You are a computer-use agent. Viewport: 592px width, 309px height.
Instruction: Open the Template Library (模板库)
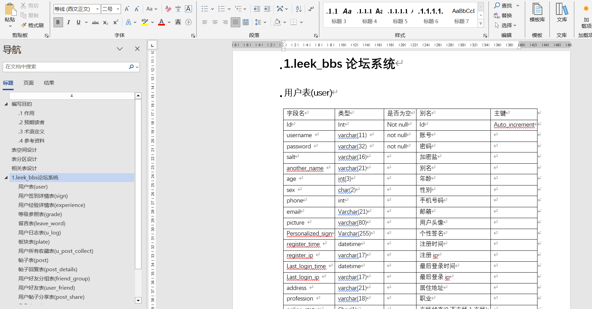[x=537, y=13]
